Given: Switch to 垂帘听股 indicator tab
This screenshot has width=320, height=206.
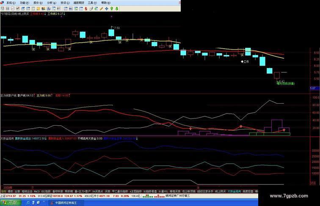Looking at the screenshot, I should [x=58, y=191].
